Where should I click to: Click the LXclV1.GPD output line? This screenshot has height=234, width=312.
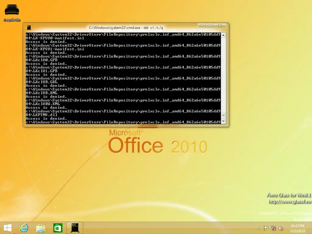point(41,71)
